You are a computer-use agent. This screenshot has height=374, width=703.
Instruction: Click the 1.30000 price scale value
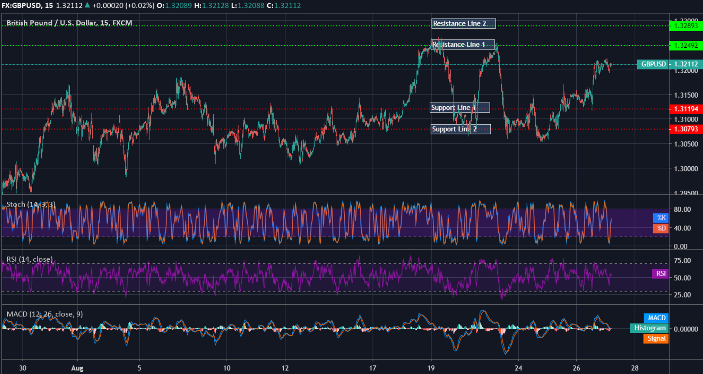click(x=686, y=169)
